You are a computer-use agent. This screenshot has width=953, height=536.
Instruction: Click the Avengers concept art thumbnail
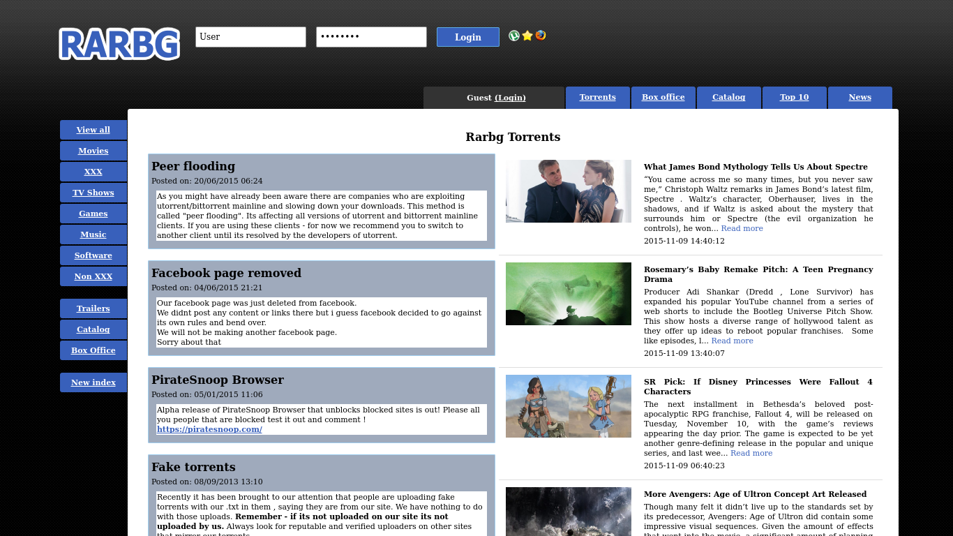569,512
